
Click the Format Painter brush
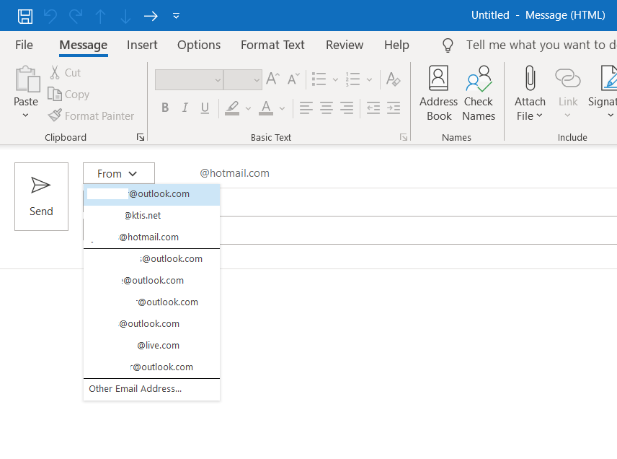point(91,116)
